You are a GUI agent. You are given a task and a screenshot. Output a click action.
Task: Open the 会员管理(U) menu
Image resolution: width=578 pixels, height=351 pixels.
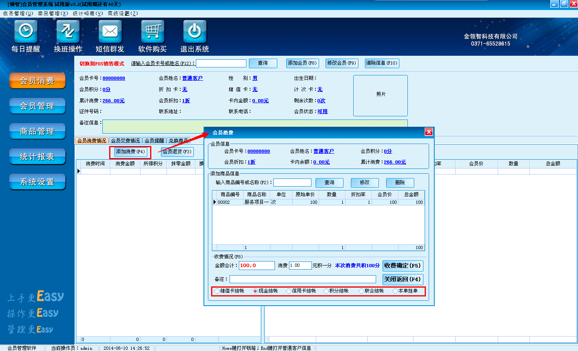coord(18,13)
